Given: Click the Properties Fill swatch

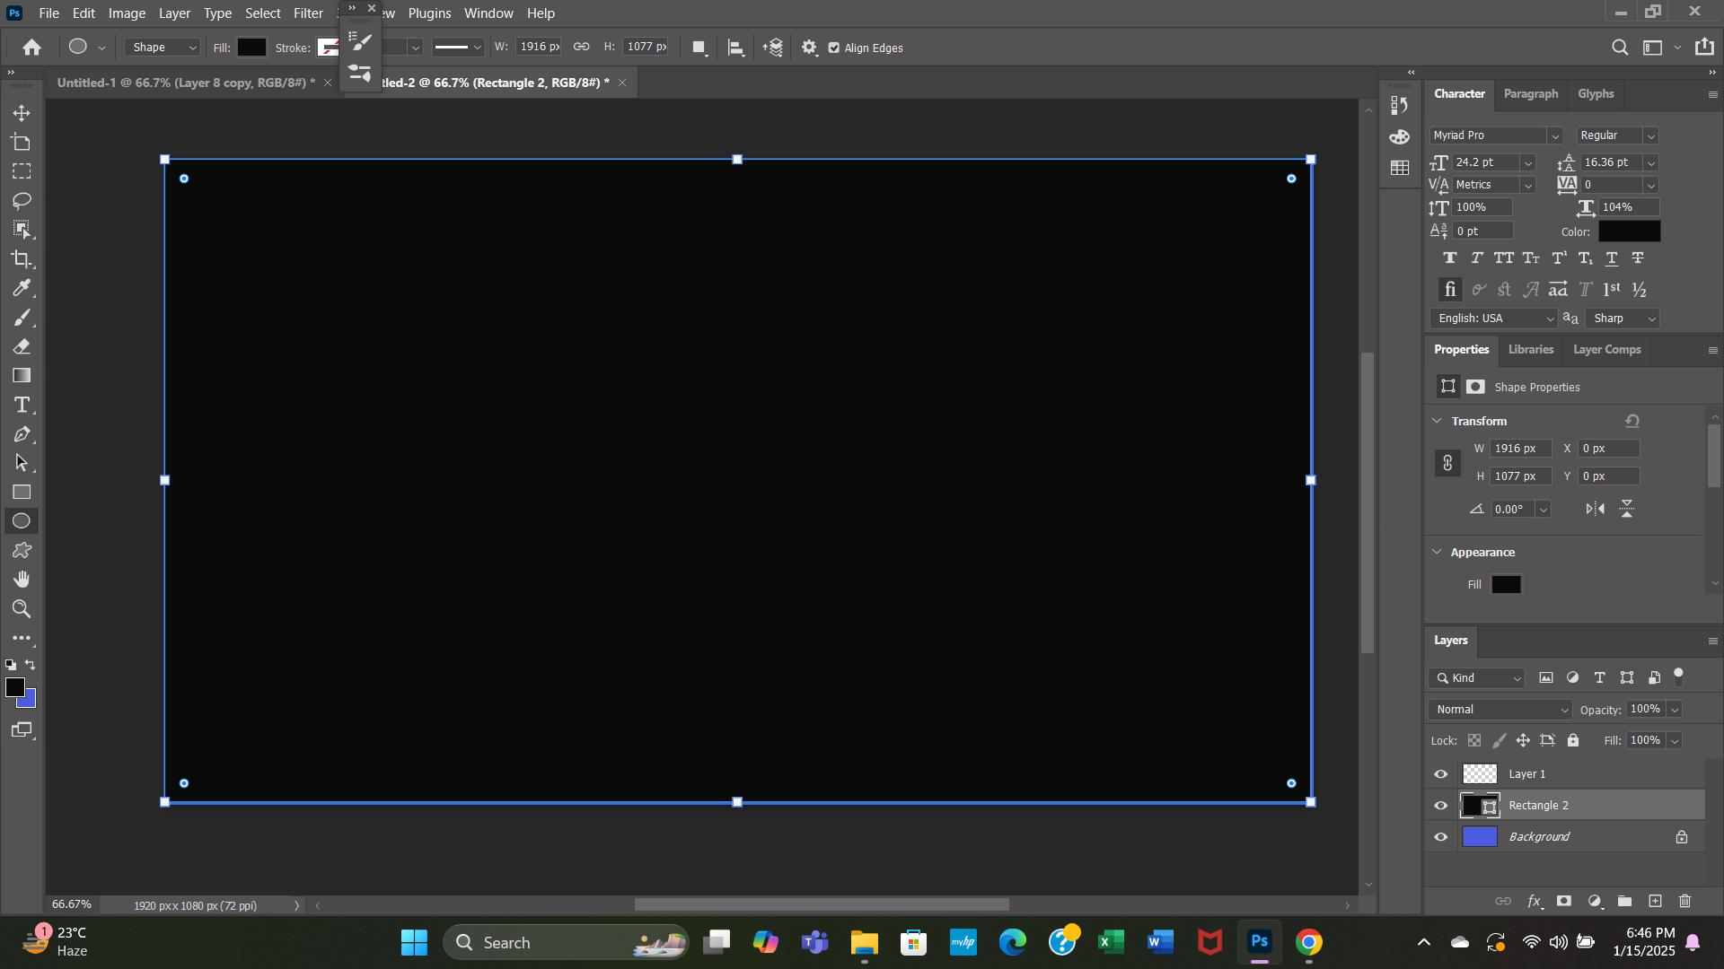Looking at the screenshot, I should (x=1506, y=585).
